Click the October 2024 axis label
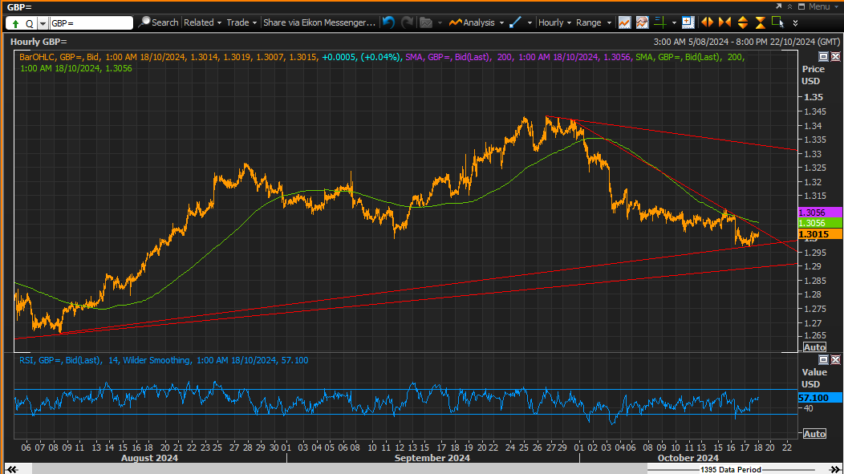 688,458
